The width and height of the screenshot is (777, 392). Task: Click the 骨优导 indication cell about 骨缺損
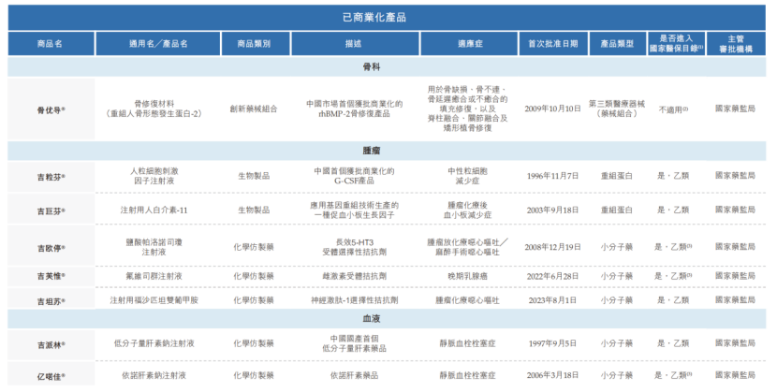[468, 109]
